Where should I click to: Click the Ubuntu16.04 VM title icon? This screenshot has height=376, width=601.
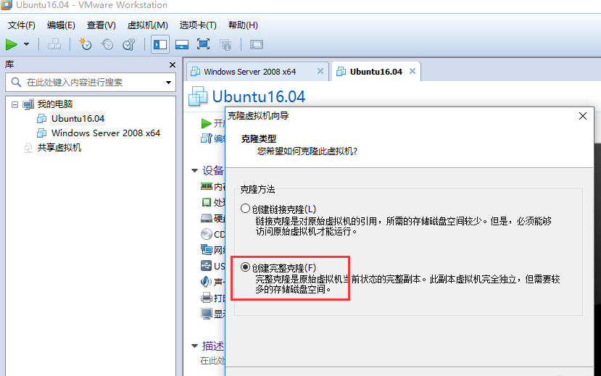[198, 96]
